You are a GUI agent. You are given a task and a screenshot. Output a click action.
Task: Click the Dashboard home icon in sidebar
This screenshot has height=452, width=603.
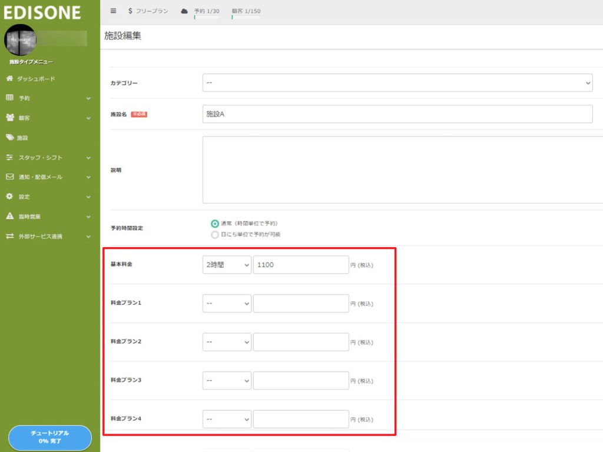pyautogui.click(x=9, y=79)
